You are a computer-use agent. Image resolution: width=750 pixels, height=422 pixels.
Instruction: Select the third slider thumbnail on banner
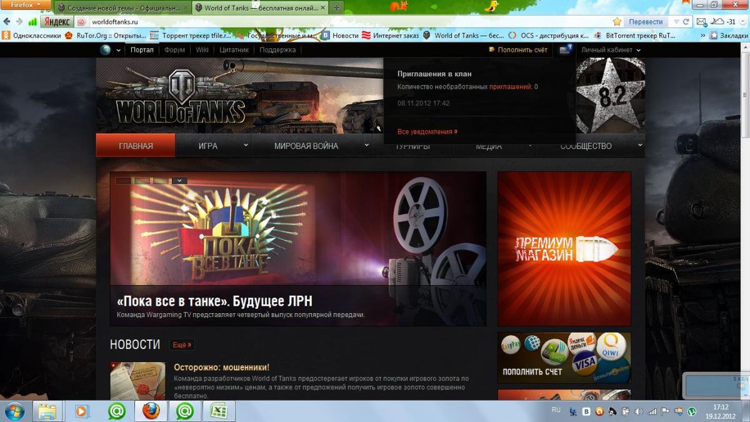pyautogui.click(x=161, y=181)
